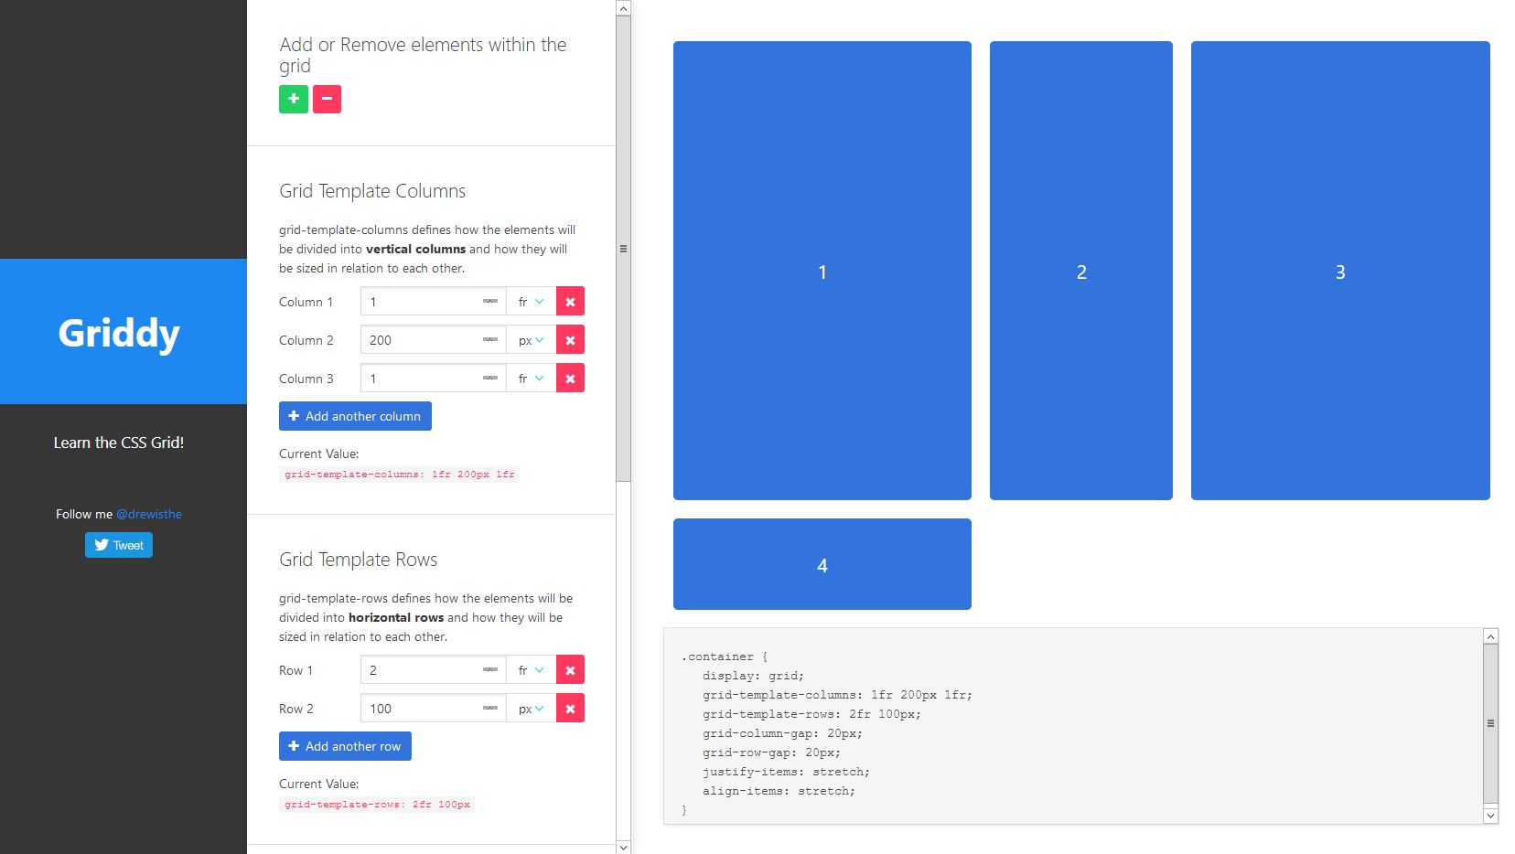The height and width of the screenshot is (854, 1515).
Task: Open the @drewisthe Twitter link
Action: (149, 514)
